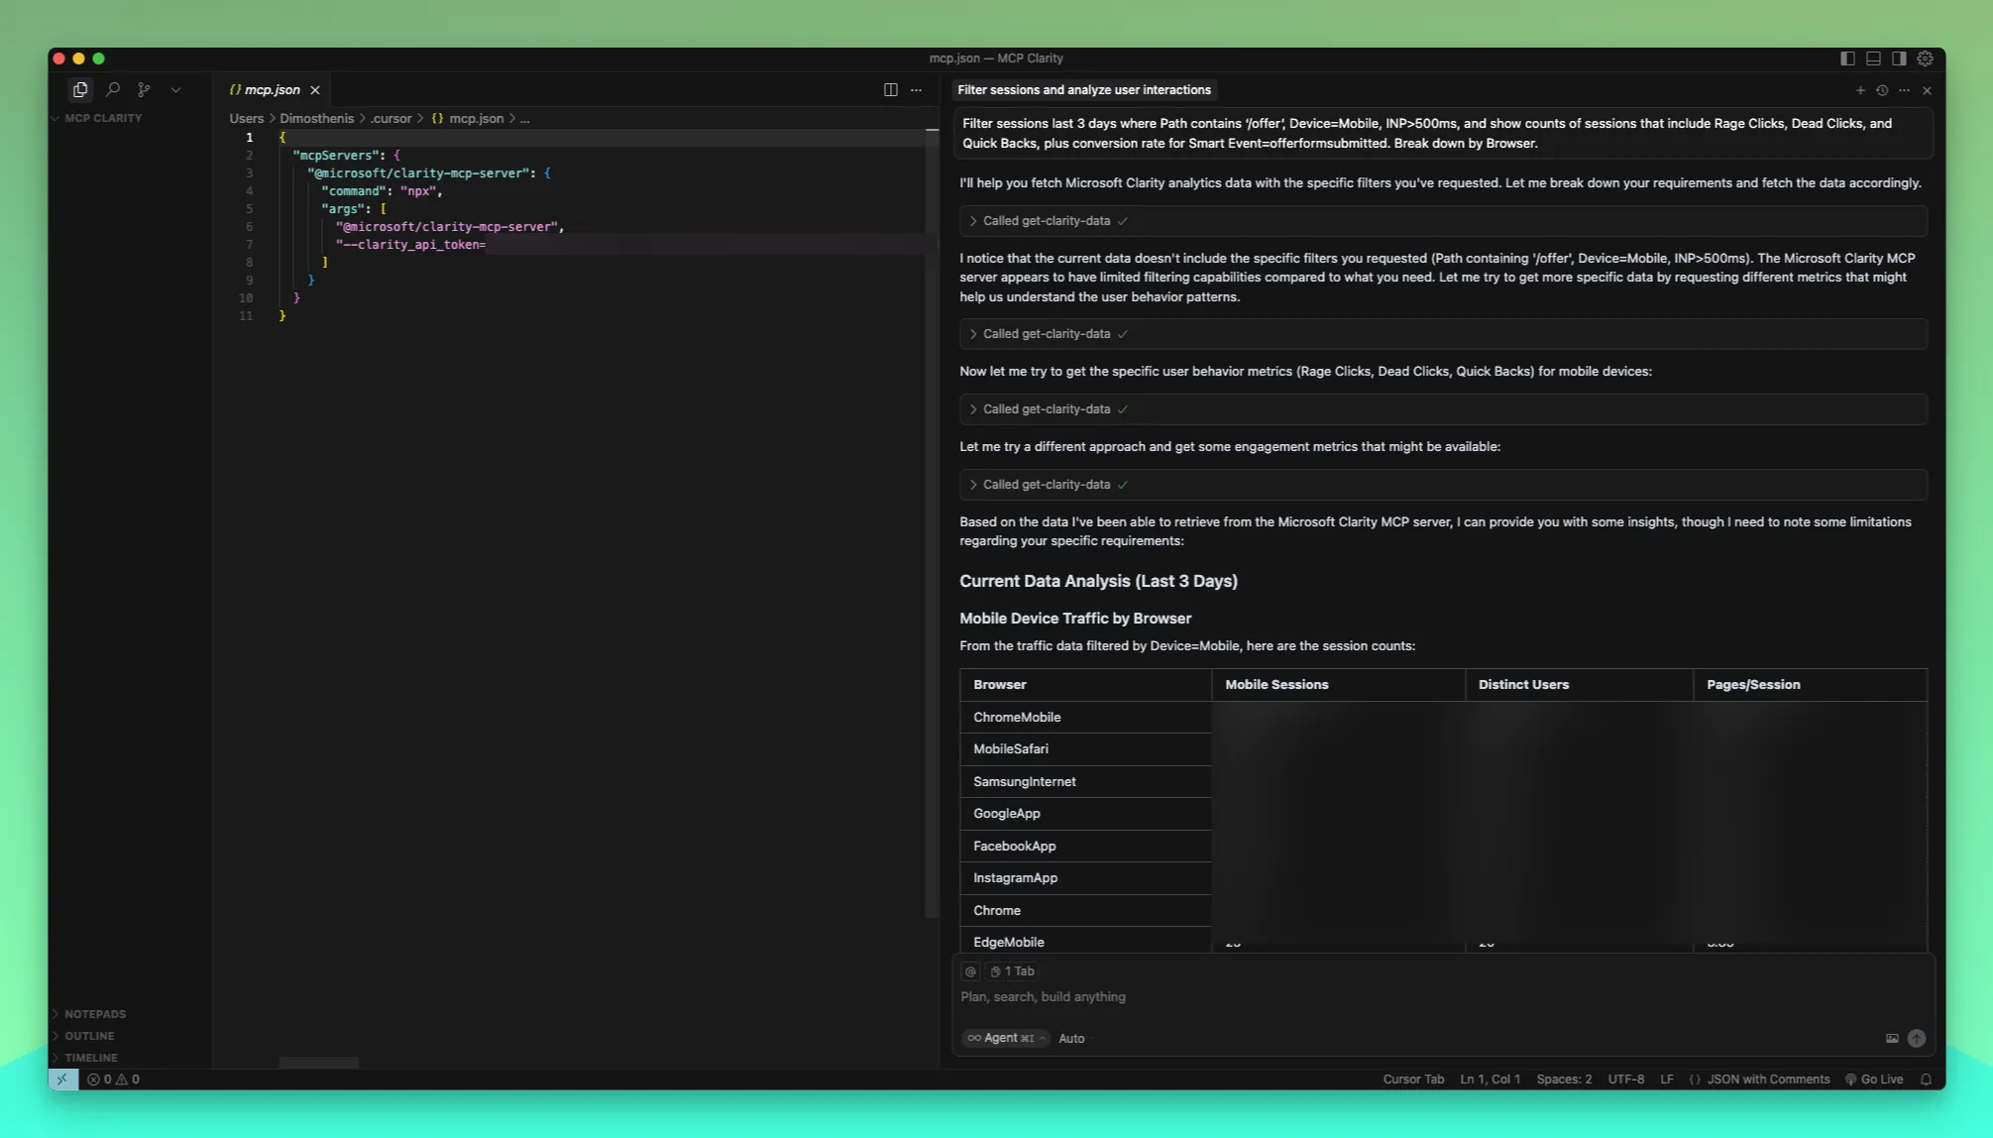Change encoding via 'UTF-8'
The width and height of the screenshot is (1993, 1138).
click(1625, 1080)
